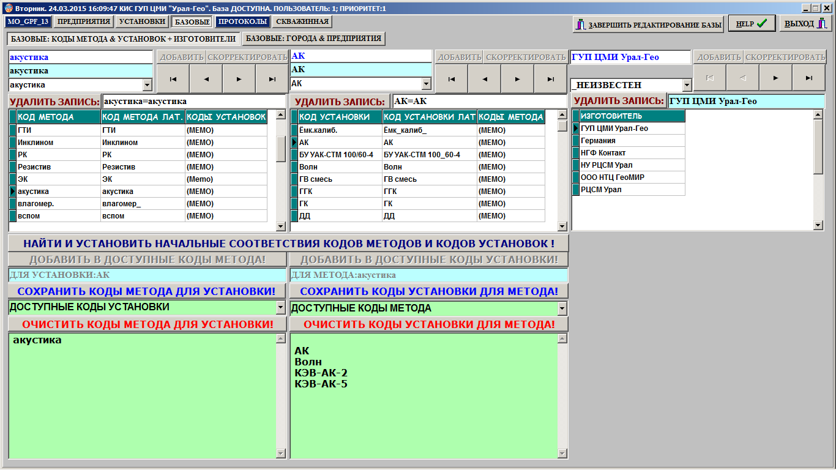Viewport: 836px width, 470px height.
Task: Open БАЗОВЫЕ: ГОРОДА & ПРЕДПРИЯТИЯ subtab
Action: coord(313,39)
